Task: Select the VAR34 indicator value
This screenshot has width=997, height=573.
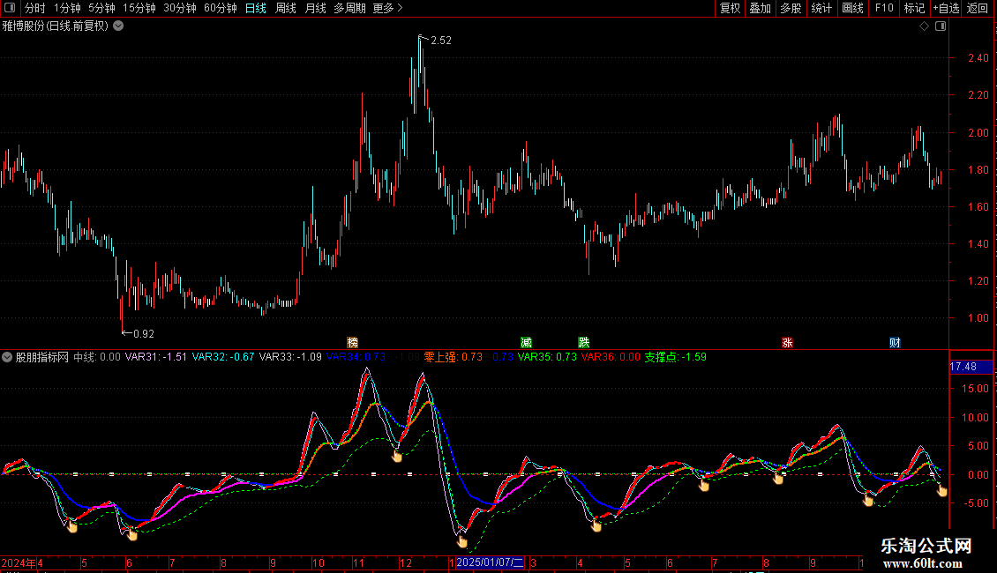Action: [x=356, y=357]
